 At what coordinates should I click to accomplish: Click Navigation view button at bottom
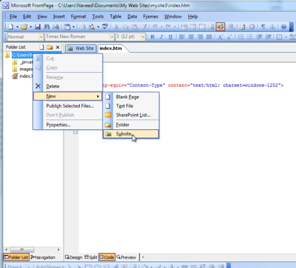coord(43,257)
